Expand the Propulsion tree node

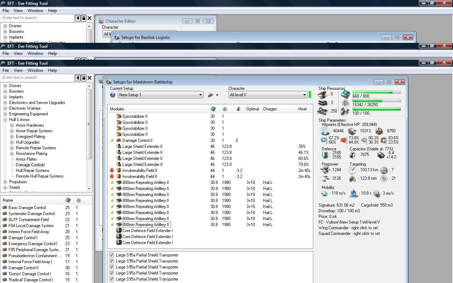point(5,182)
